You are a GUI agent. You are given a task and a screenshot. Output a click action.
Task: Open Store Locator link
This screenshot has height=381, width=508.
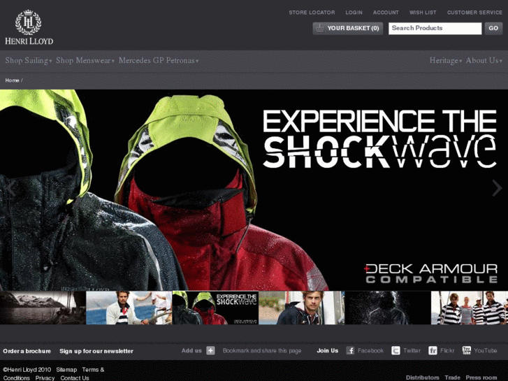312,13
